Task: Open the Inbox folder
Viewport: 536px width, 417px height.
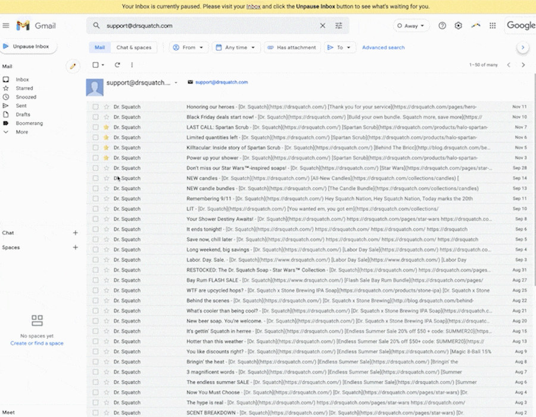Action: point(22,79)
